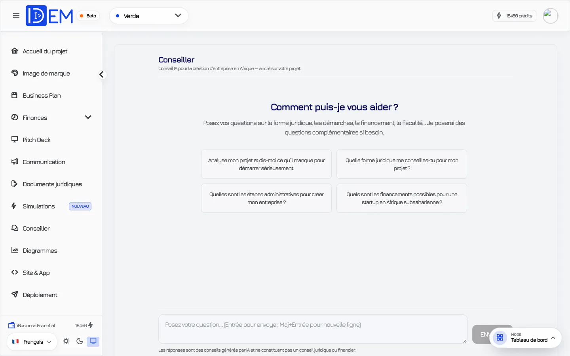
Task: Click the French flag icon
Action: tap(15, 341)
